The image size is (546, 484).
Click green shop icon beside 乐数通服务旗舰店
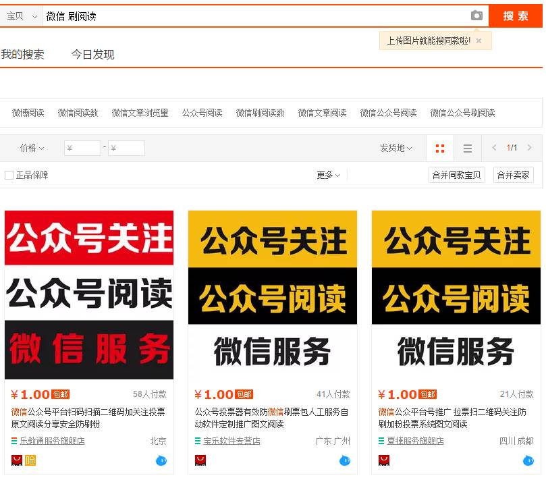[x=14, y=441]
